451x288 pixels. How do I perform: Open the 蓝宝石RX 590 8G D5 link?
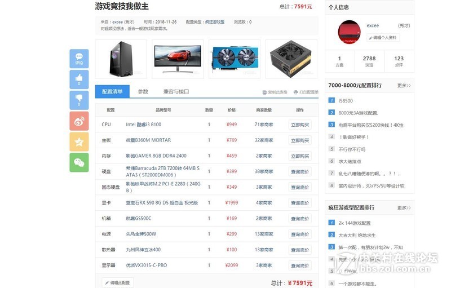click(x=162, y=203)
